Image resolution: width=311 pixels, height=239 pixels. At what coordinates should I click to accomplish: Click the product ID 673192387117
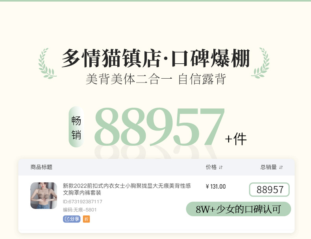click(x=83, y=202)
